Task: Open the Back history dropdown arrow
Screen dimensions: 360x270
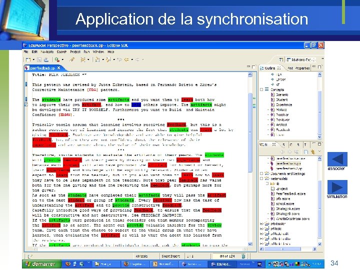Action: pos(132,59)
